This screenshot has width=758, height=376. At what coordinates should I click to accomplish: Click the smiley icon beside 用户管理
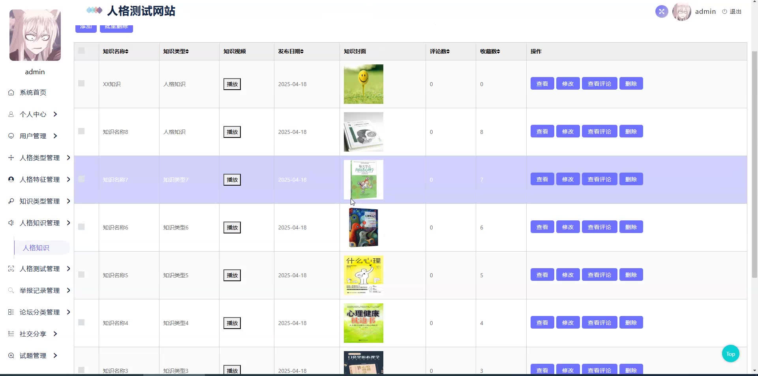(11, 136)
